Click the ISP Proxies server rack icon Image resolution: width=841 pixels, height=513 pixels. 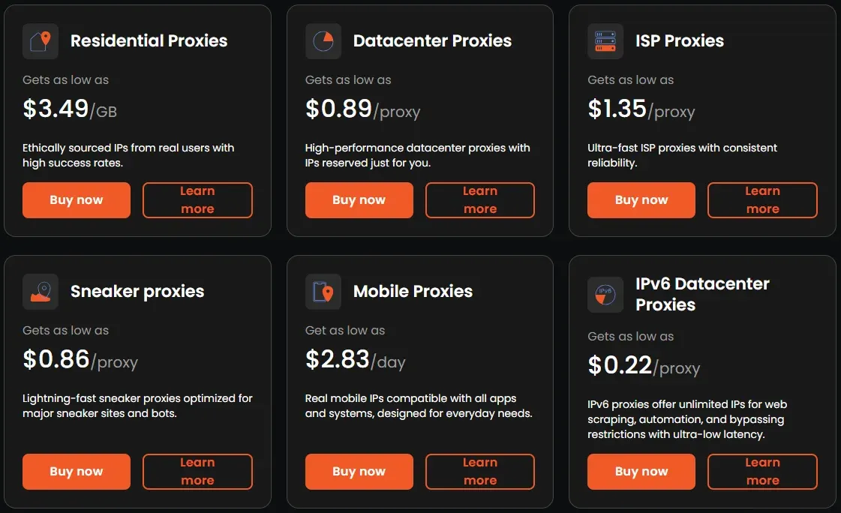(605, 41)
